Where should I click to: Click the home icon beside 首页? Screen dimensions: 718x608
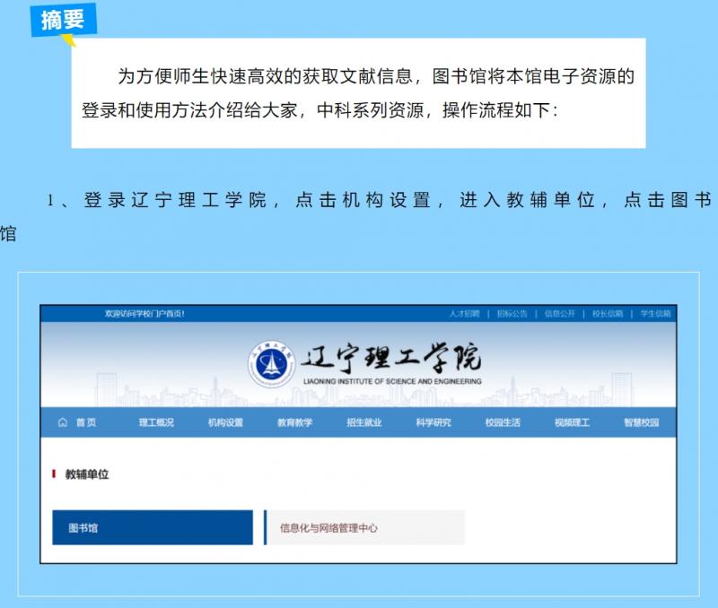coord(63,422)
